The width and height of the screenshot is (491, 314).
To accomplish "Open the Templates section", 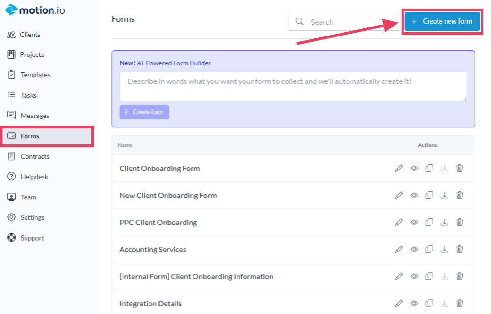I will [35, 75].
